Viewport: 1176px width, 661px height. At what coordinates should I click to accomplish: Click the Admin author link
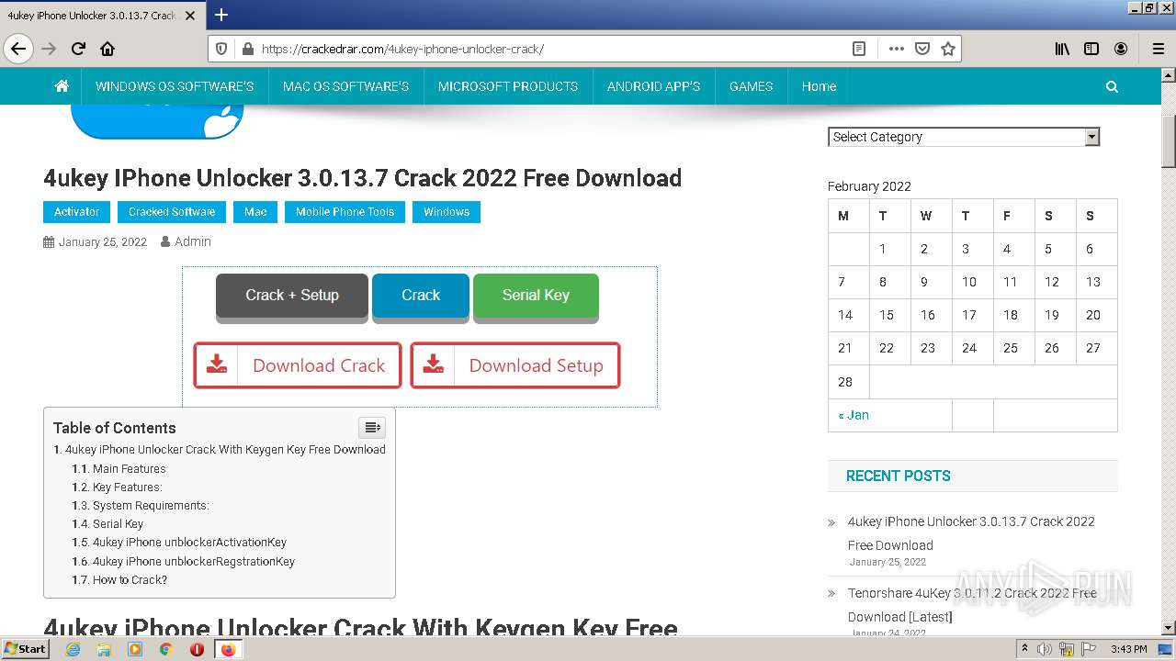192,241
